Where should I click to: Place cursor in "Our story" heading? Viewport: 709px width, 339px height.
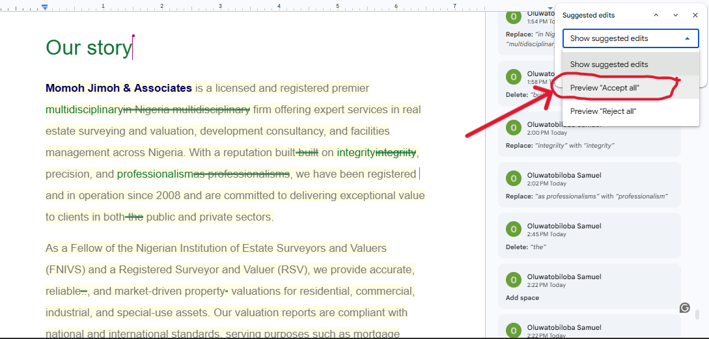pyautogui.click(x=88, y=47)
